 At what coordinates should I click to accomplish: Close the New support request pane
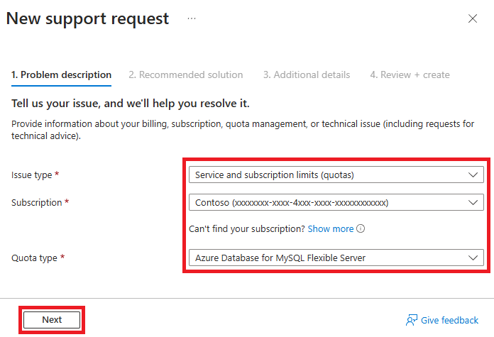[472, 18]
